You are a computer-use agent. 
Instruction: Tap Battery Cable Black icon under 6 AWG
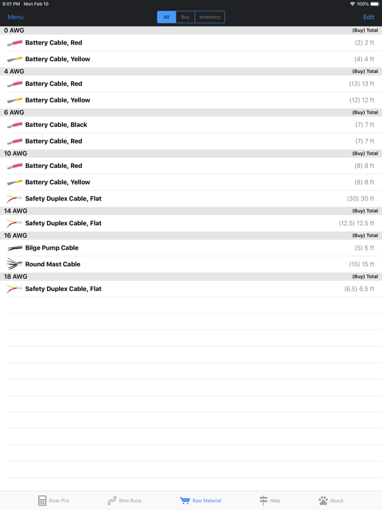(x=15, y=125)
